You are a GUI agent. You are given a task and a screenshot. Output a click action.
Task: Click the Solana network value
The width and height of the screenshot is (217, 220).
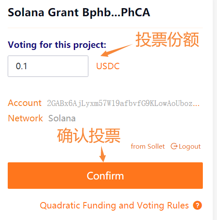point(62,118)
